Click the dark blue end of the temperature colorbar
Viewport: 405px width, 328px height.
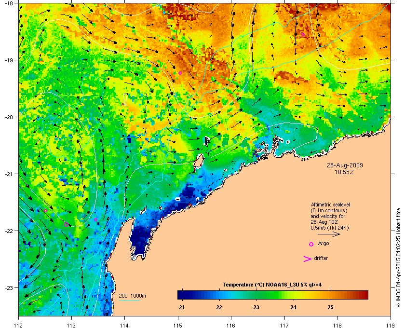181,295
